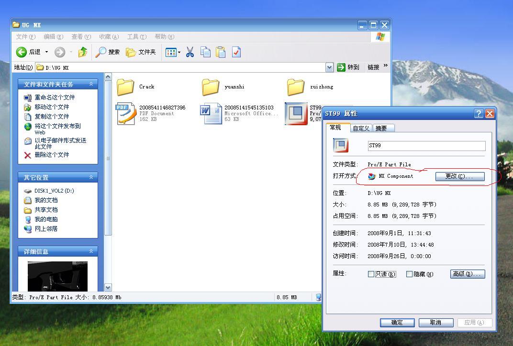This screenshot has height=346, width=513.
Task: Click the green forward arrow button
Action: [60, 52]
